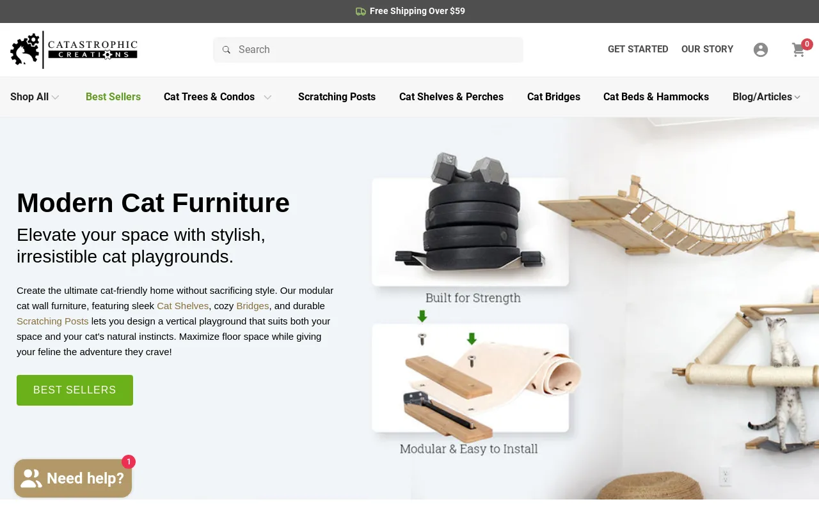The image size is (819, 511).
Task: Expand the Cat Trees & Condos chevron
Action: click(x=267, y=97)
